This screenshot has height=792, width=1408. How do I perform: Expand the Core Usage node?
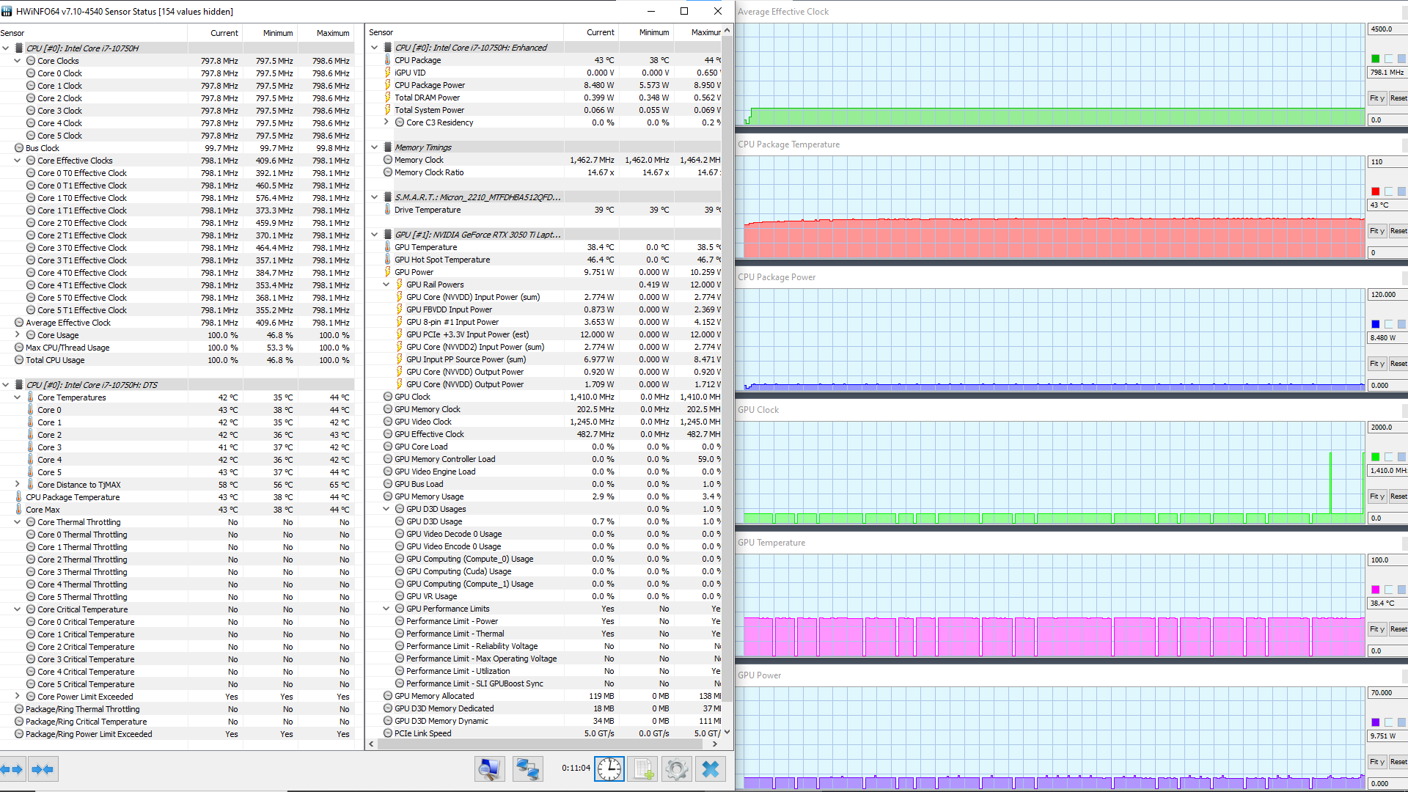click(x=18, y=335)
